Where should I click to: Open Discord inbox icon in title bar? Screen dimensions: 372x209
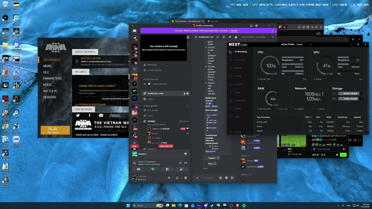[x=251, y=26]
